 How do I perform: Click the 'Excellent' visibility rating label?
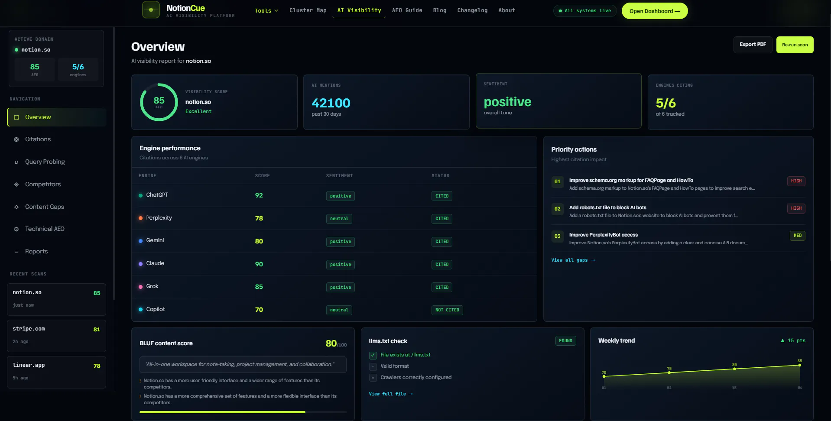tap(198, 112)
